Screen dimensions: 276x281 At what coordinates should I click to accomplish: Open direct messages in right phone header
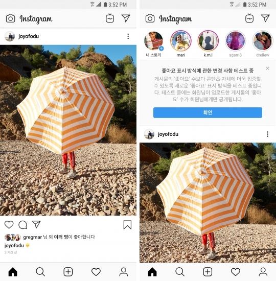pyautogui.click(x=265, y=18)
